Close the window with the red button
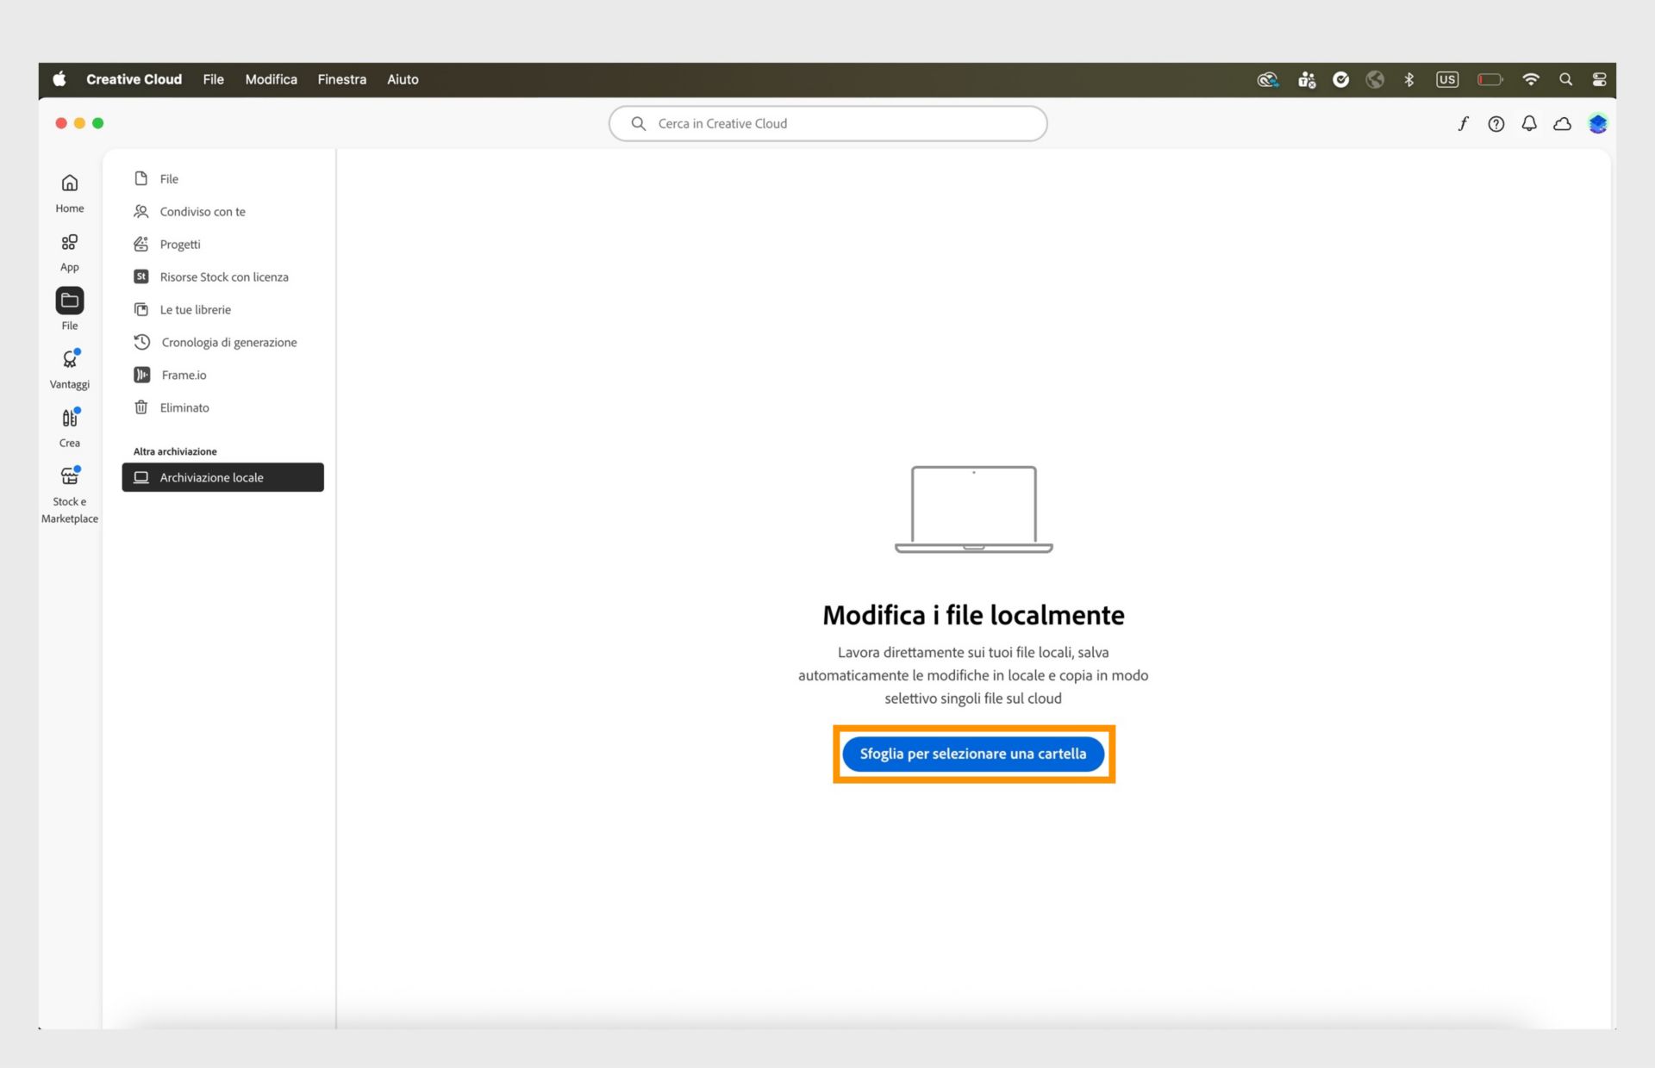This screenshot has width=1655, height=1068. [x=61, y=123]
